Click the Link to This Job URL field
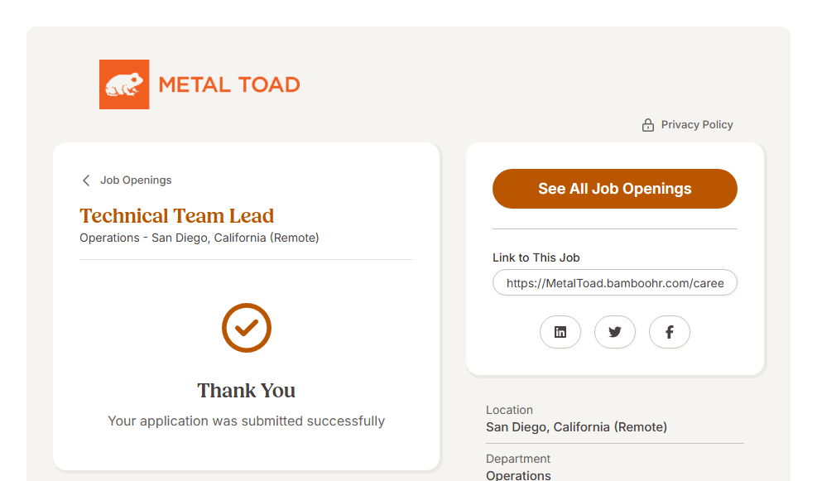The image size is (817, 481). tap(614, 283)
